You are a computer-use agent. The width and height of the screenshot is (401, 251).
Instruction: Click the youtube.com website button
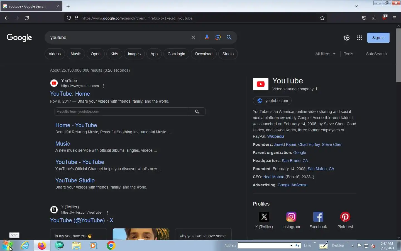click(272, 101)
